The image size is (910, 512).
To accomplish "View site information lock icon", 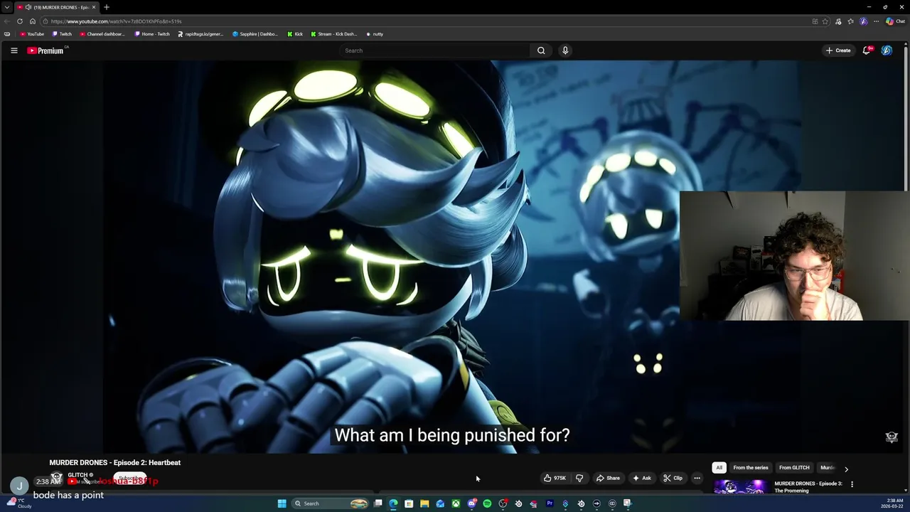I will (45, 21).
